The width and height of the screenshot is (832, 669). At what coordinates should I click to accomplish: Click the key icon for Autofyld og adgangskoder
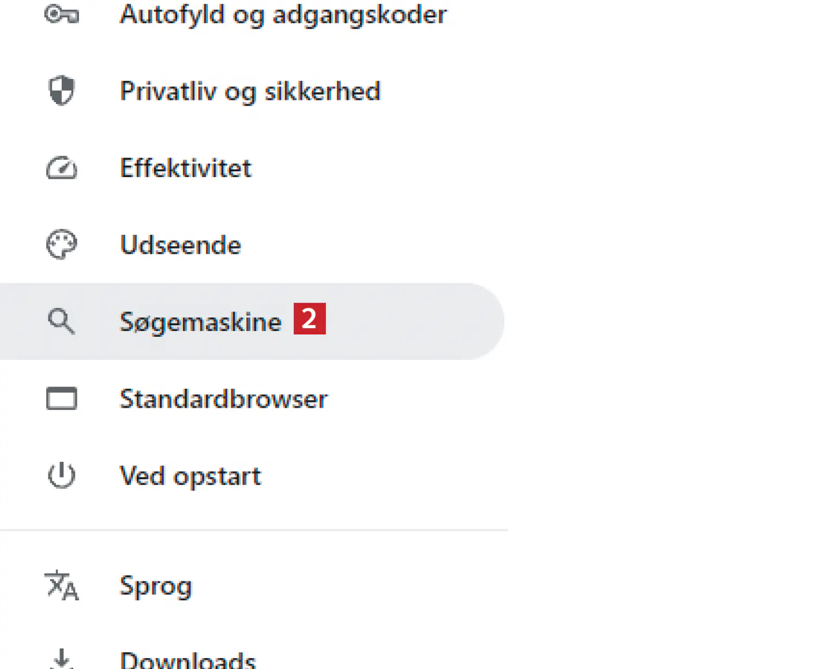pyautogui.click(x=61, y=14)
